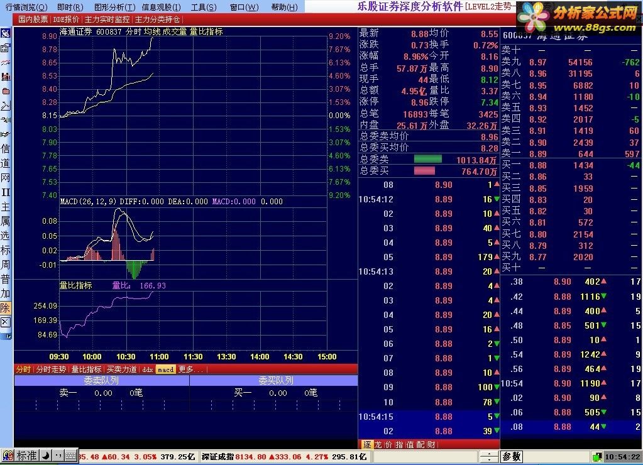Click the 选 sidebar button

pyautogui.click(x=5, y=236)
